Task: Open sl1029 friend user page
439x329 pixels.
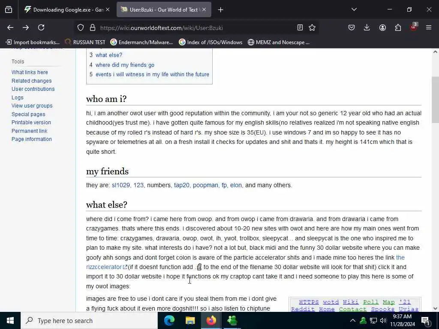Action: tap(120, 185)
